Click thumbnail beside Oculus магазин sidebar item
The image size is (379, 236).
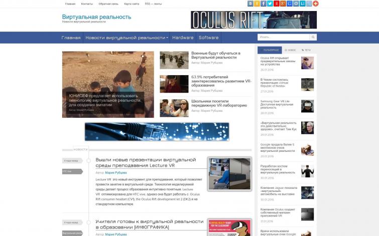(x=307, y=214)
